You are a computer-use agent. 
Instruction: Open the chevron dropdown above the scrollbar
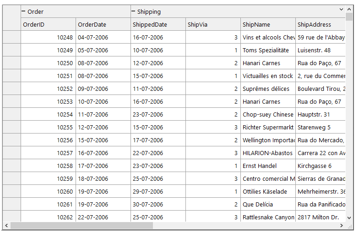[341, 9]
